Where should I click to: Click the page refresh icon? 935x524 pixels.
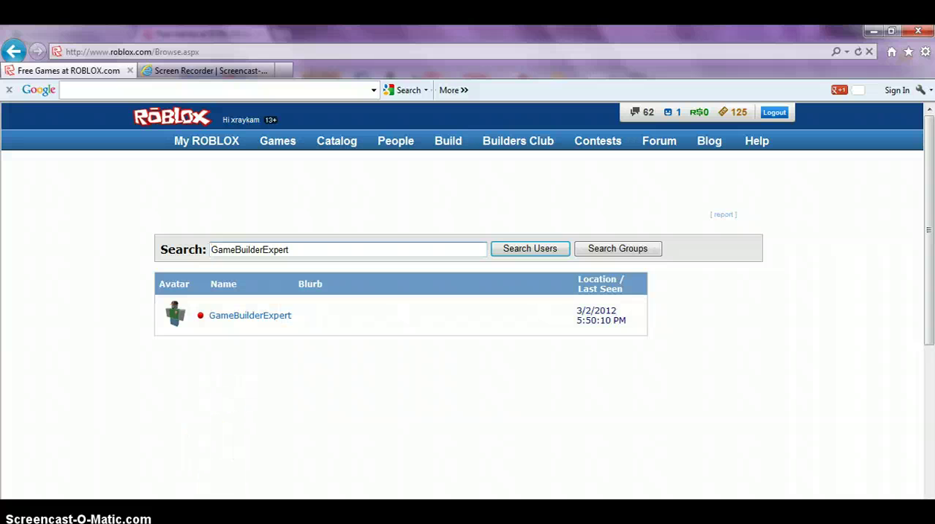pos(858,52)
